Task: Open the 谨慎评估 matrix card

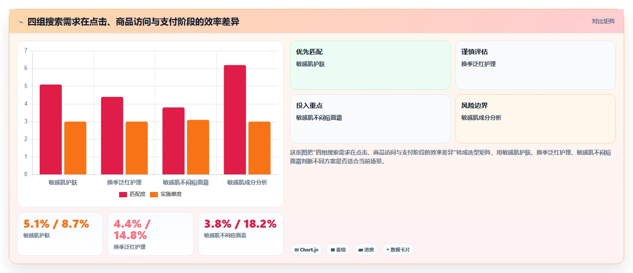Action: pos(535,65)
